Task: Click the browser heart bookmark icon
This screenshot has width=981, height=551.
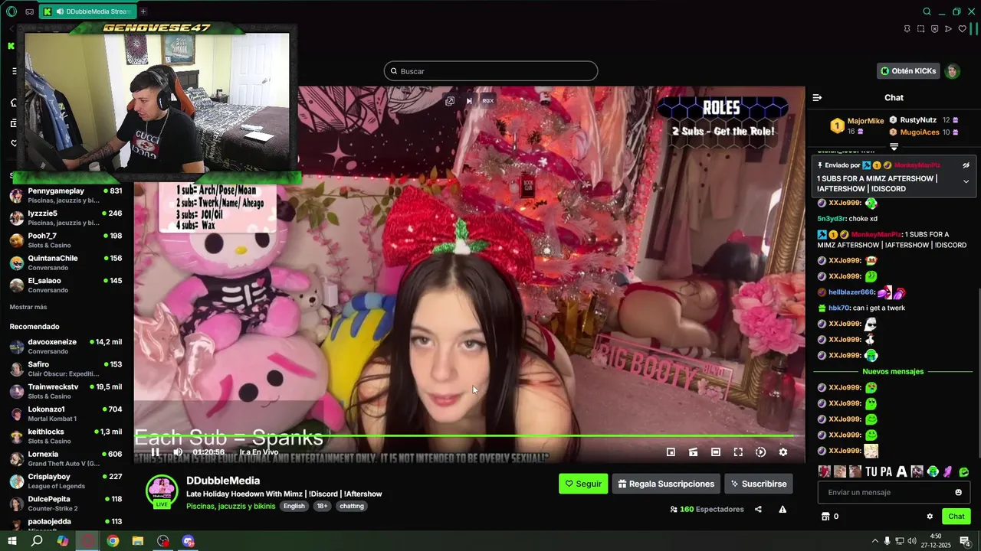Action: pyautogui.click(x=962, y=29)
